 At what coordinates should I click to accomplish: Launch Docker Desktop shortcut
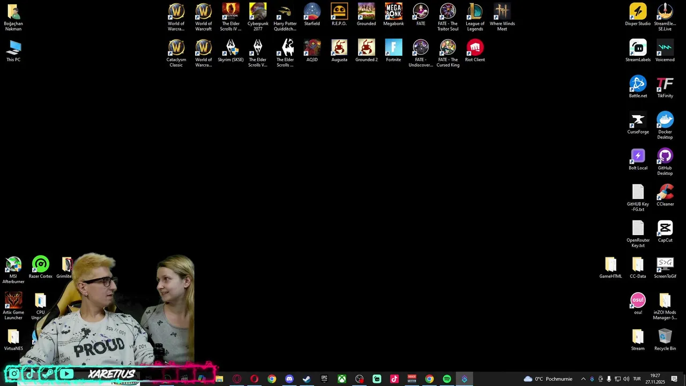(x=665, y=125)
